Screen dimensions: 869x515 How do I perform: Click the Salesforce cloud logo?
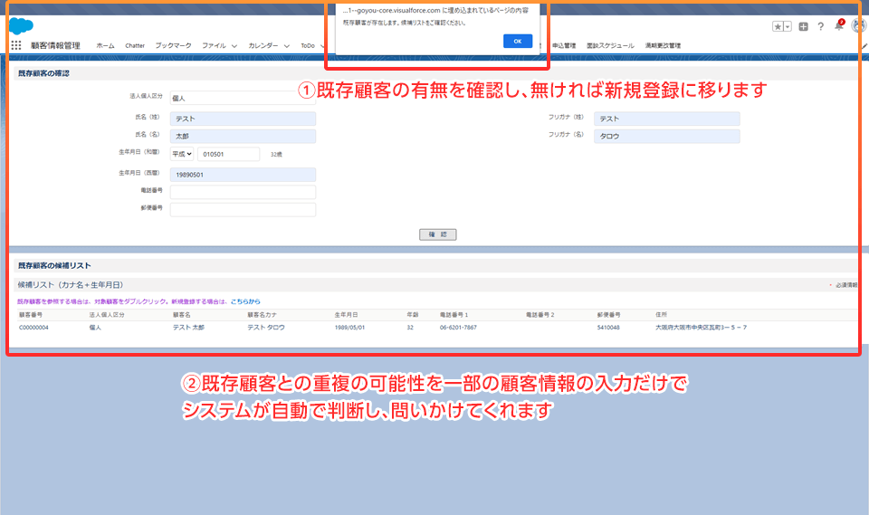coord(21,25)
